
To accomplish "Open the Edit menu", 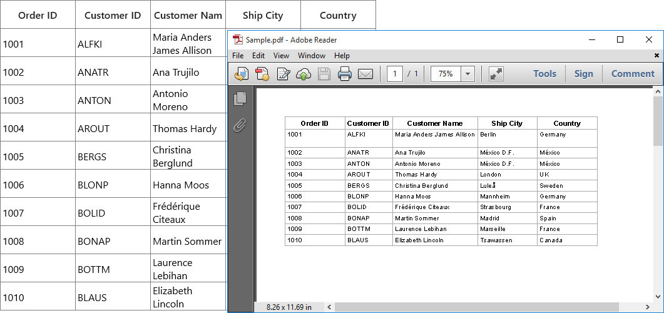I will pyautogui.click(x=258, y=56).
